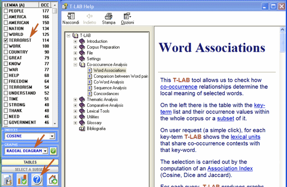
Task: Click the green checkmark next to Radial Diagram
Action: pyautogui.click(x=53, y=151)
